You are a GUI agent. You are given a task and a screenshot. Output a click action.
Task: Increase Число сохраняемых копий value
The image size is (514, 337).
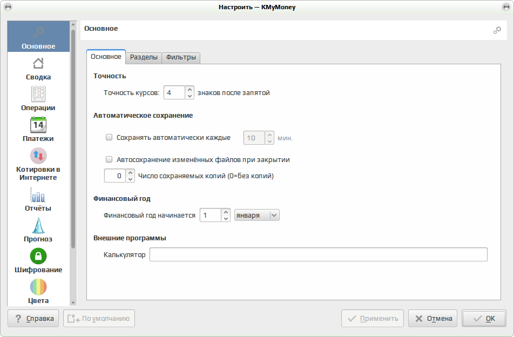tap(130, 172)
